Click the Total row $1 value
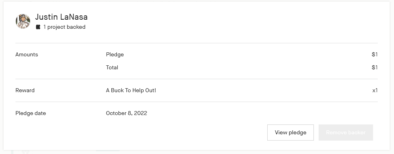This screenshot has height=154, width=394. pos(375,67)
